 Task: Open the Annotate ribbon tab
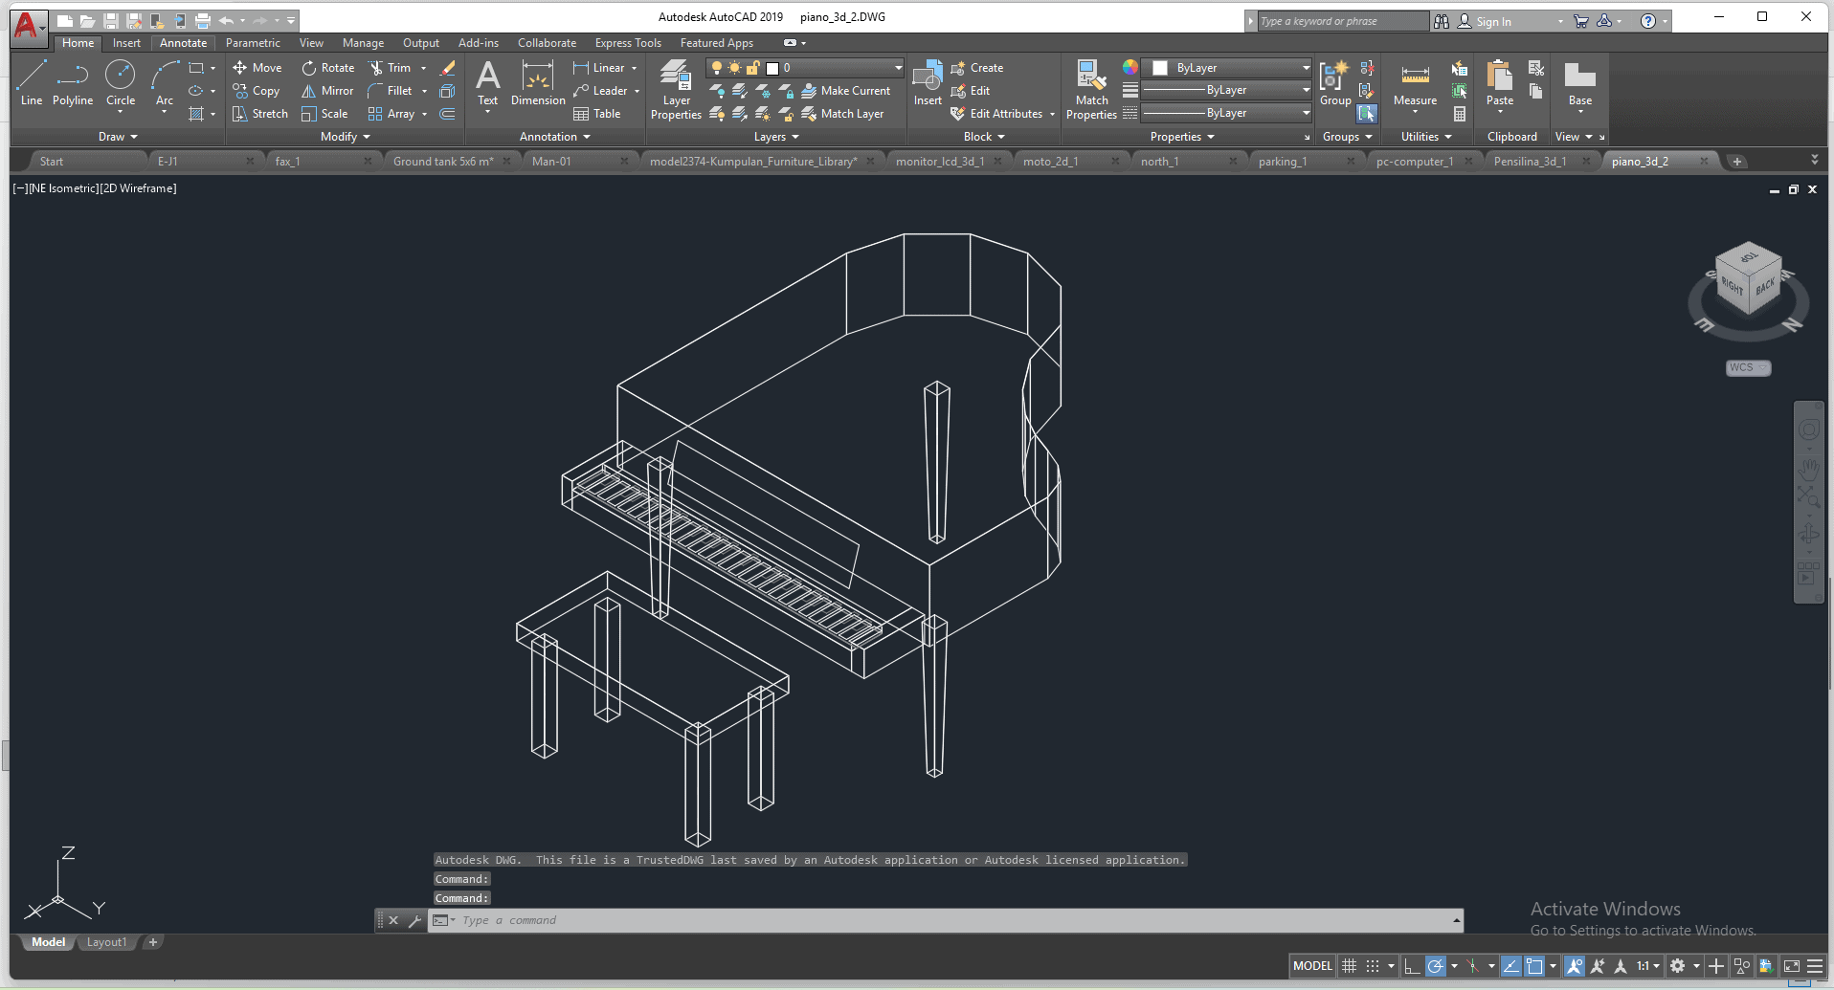coord(183,43)
